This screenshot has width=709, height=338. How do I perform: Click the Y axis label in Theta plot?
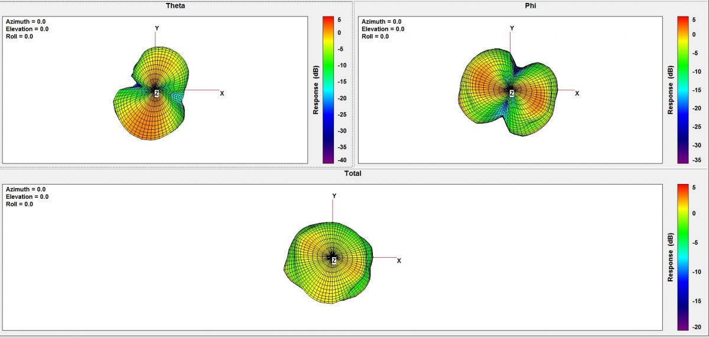coord(157,28)
